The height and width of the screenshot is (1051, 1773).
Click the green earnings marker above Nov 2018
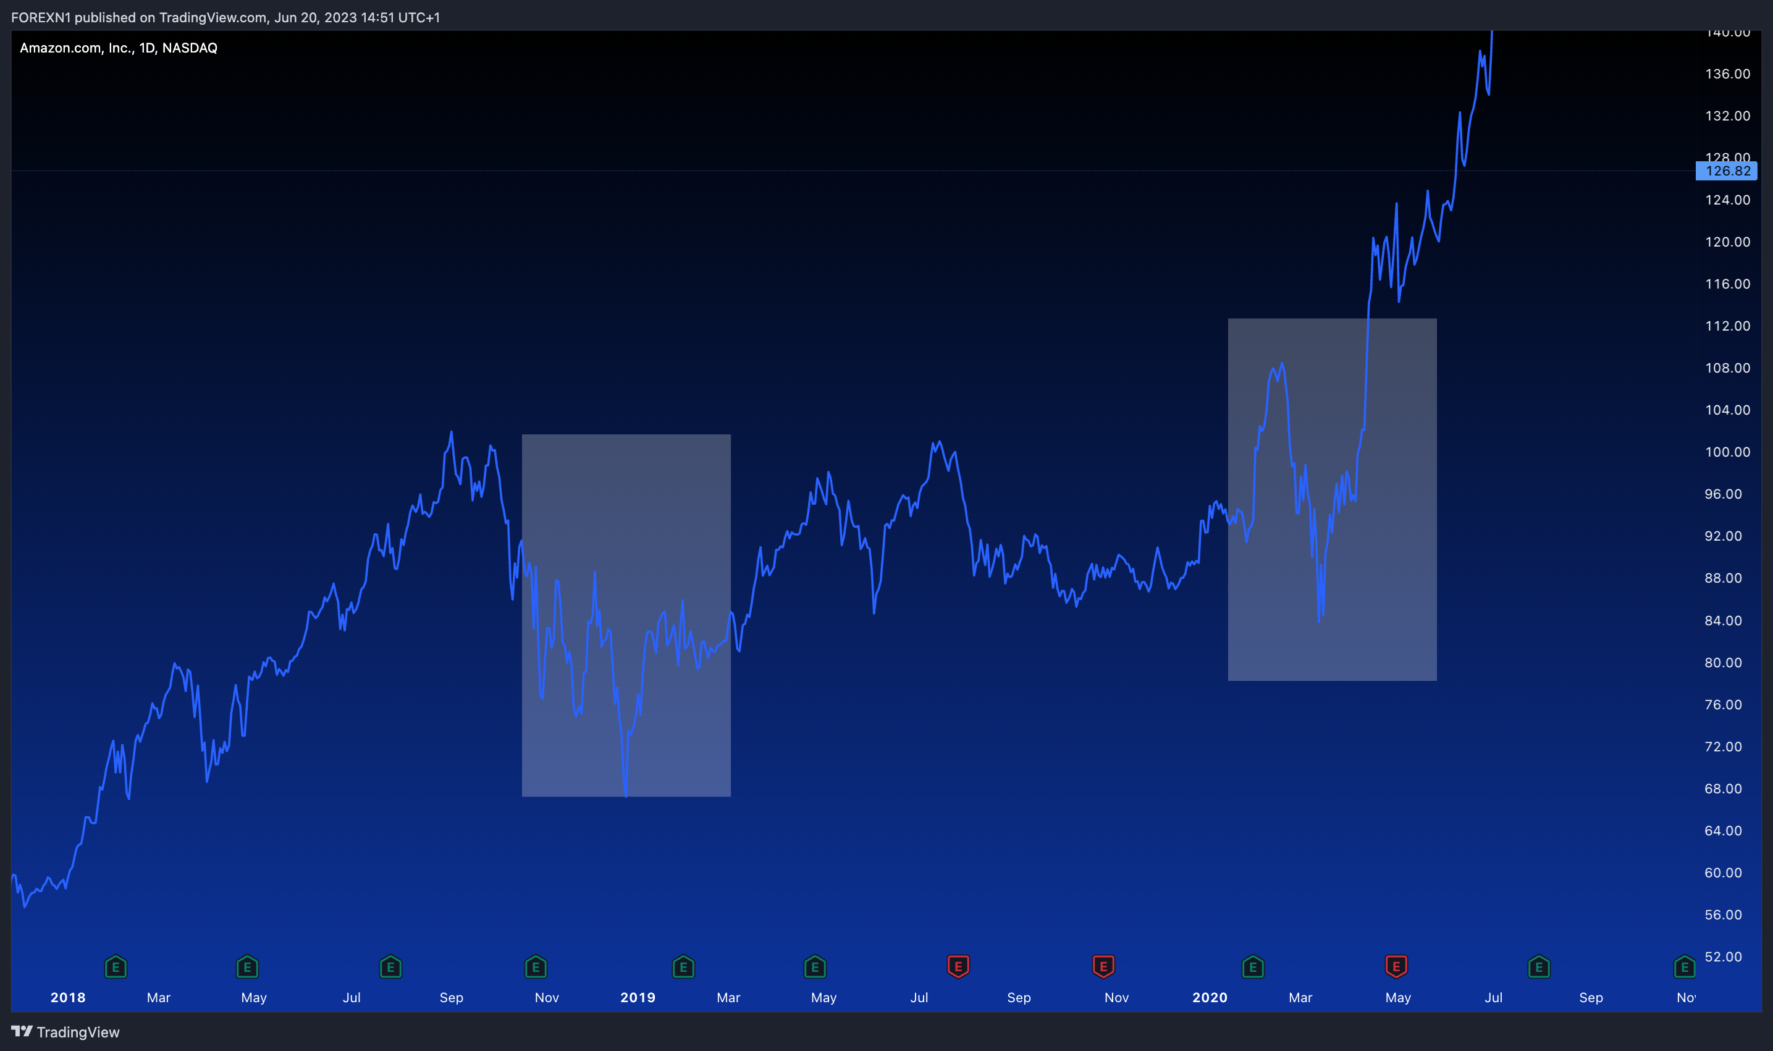coord(536,967)
